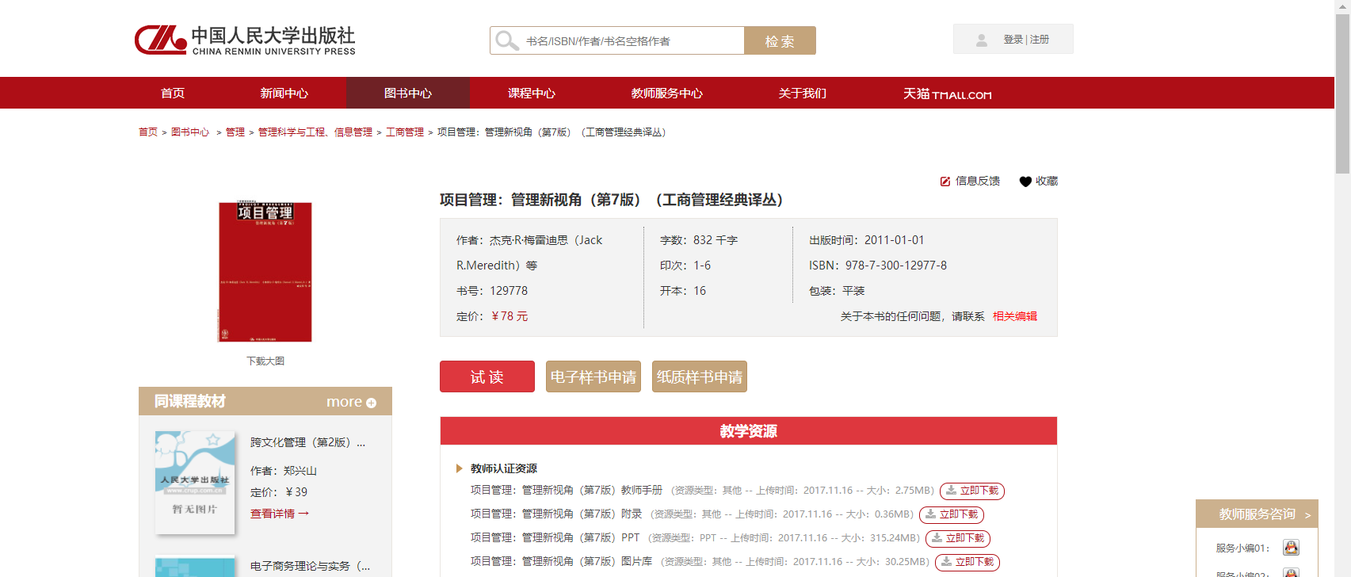Click 立即下载 for PPT
The height and width of the screenshot is (577, 1351).
pyautogui.click(x=958, y=539)
